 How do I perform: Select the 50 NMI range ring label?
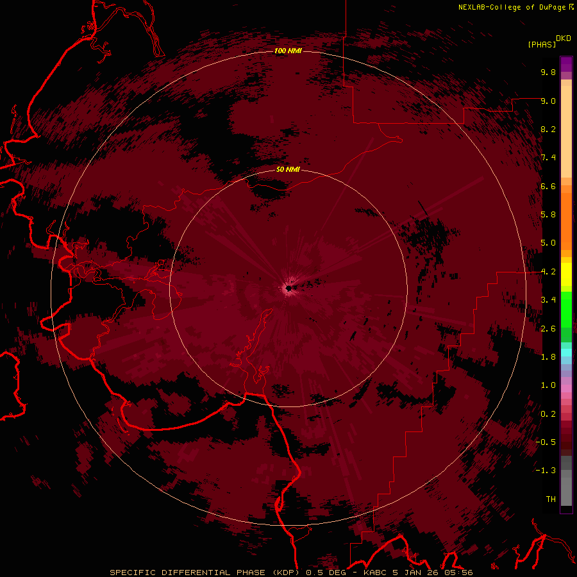pyautogui.click(x=288, y=169)
